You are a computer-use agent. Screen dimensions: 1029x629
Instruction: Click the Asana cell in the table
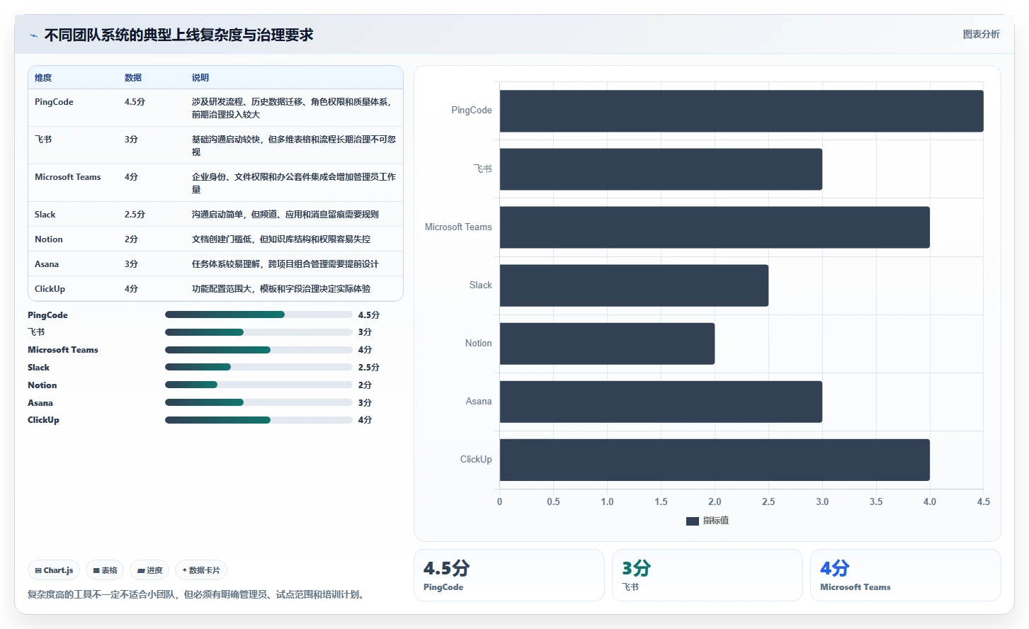coord(47,264)
